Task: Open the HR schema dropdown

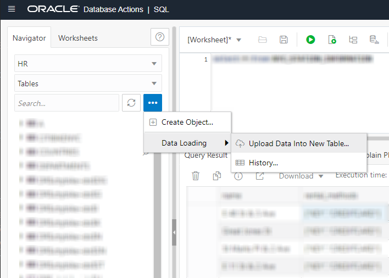Action: 88,64
